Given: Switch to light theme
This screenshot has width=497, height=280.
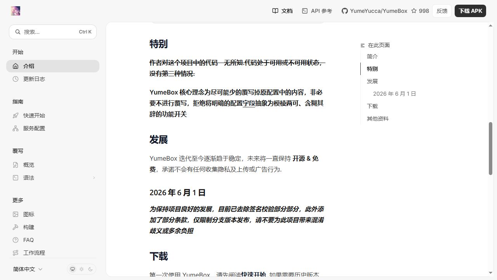Looking at the screenshot, I should click(x=82, y=269).
